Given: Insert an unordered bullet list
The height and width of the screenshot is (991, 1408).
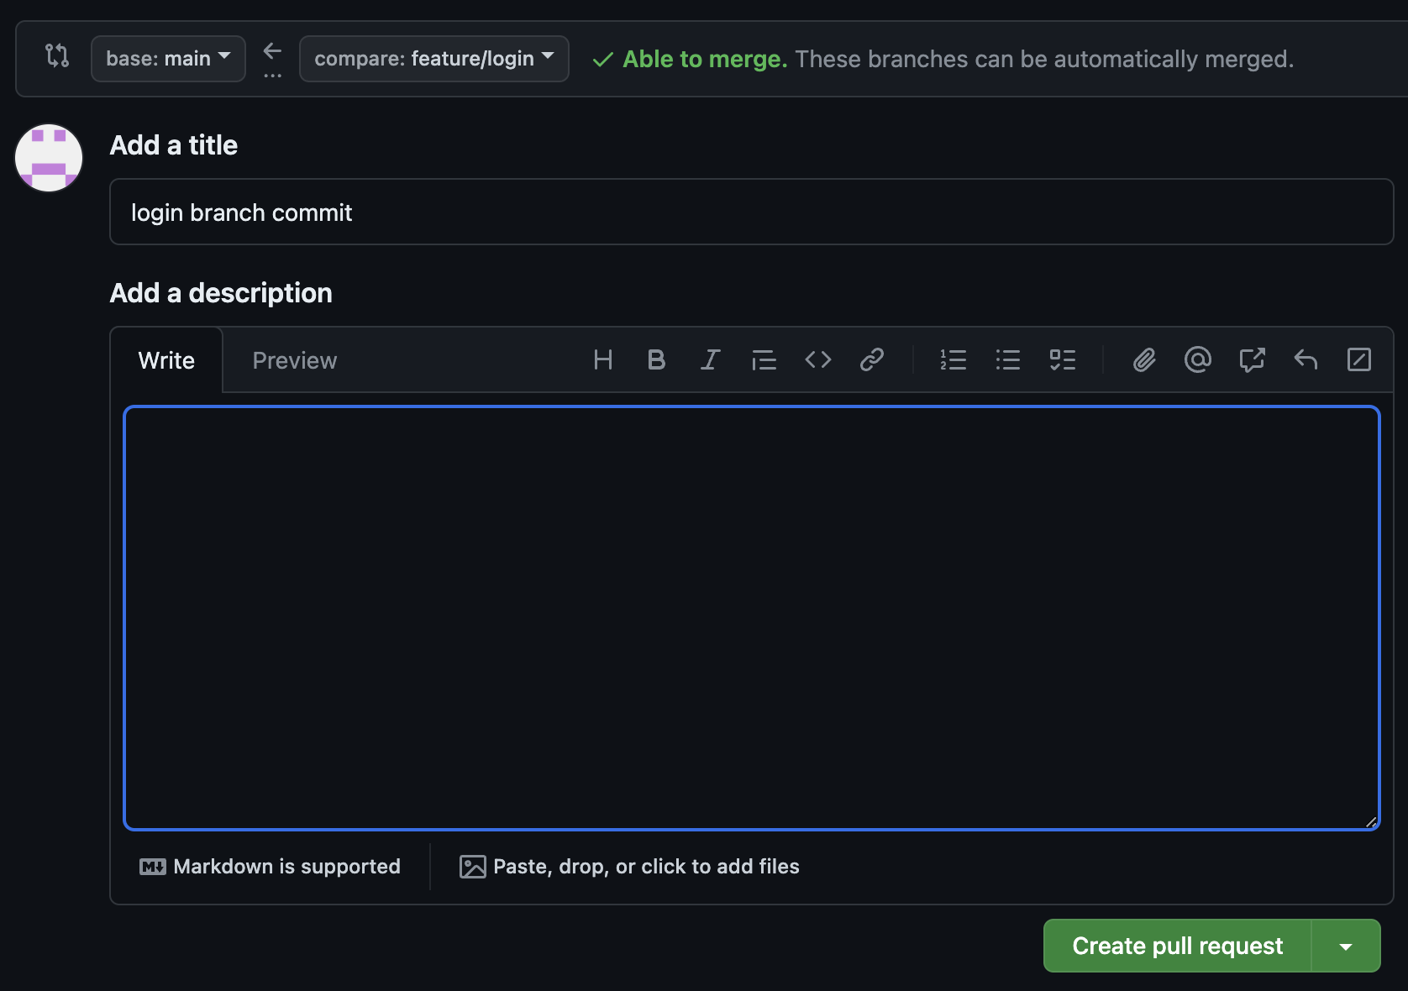Looking at the screenshot, I should pyautogui.click(x=1008, y=360).
